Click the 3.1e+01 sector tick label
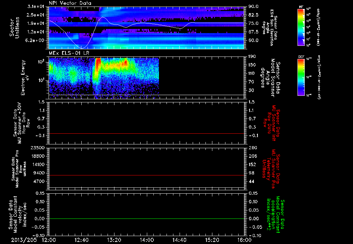This screenshot has height=244, width=353. 36,7
